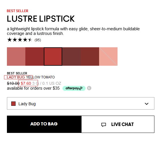Image resolution: width=157 pixels, height=143 pixels.
Task: Pick the fifth brick red swatch
Action: click(90, 57)
